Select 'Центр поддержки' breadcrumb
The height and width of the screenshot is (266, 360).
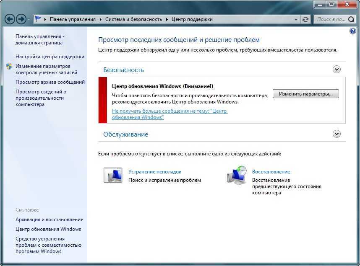pos(192,20)
